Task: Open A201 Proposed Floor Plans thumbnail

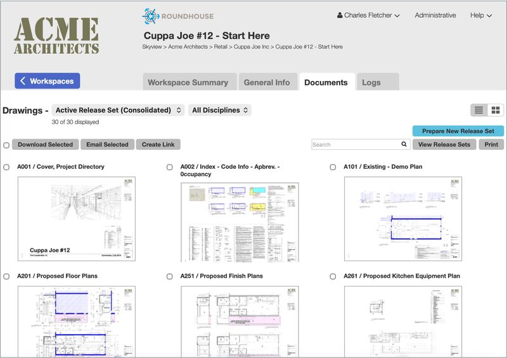Action: coord(77,321)
